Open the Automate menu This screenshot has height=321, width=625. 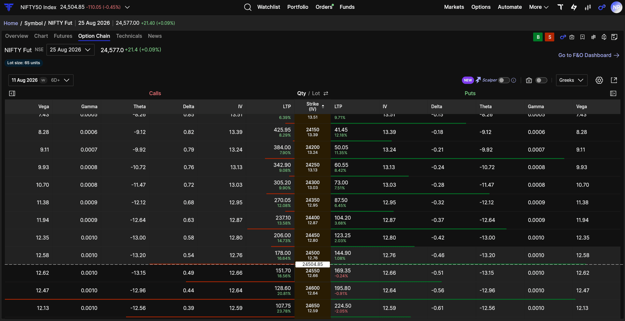510,7
